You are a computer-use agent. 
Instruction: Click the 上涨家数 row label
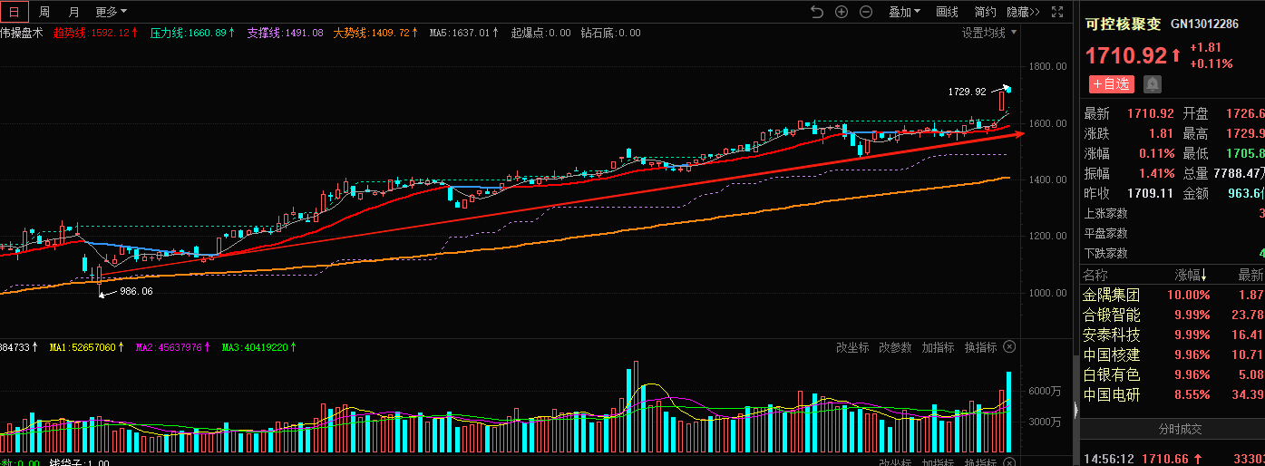point(1106,213)
